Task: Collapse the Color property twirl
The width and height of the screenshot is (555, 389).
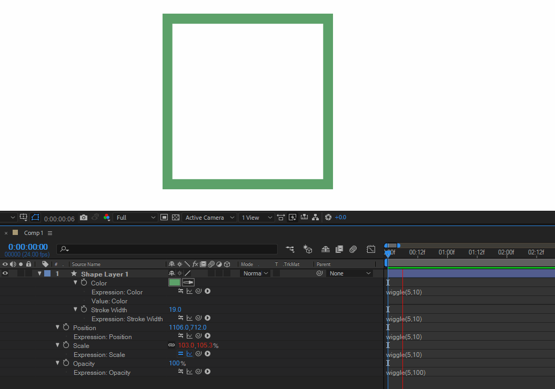Action: click(75, 283)
